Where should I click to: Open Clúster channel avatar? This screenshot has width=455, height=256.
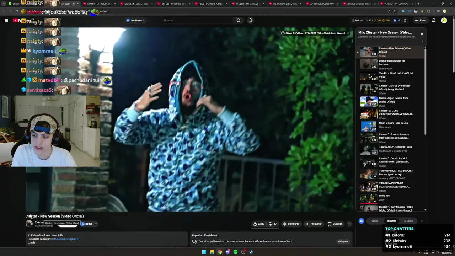29,224
